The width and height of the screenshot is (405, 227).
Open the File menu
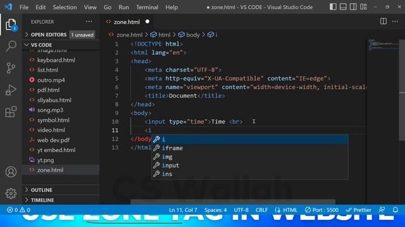pyautogui.click(x=24, y=7)
